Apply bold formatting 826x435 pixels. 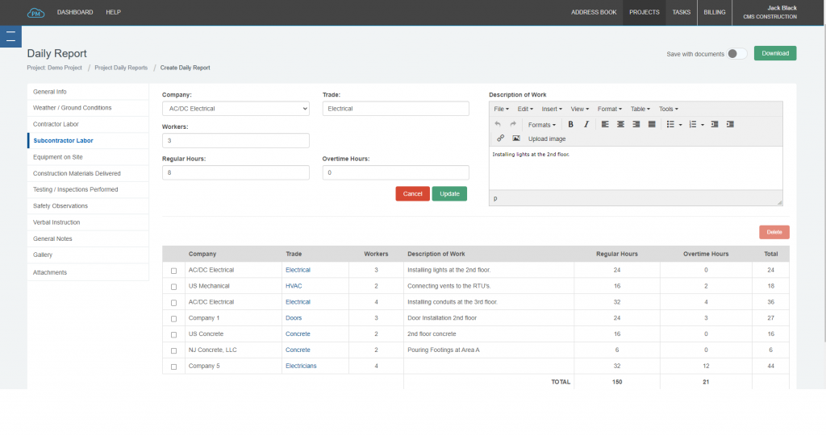pyautogui.click(x=570, y=124)
